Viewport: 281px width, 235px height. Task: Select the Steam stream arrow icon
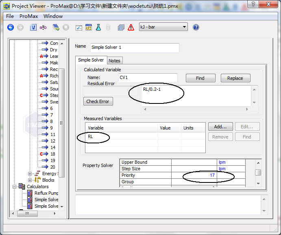(x=44, y=95)
